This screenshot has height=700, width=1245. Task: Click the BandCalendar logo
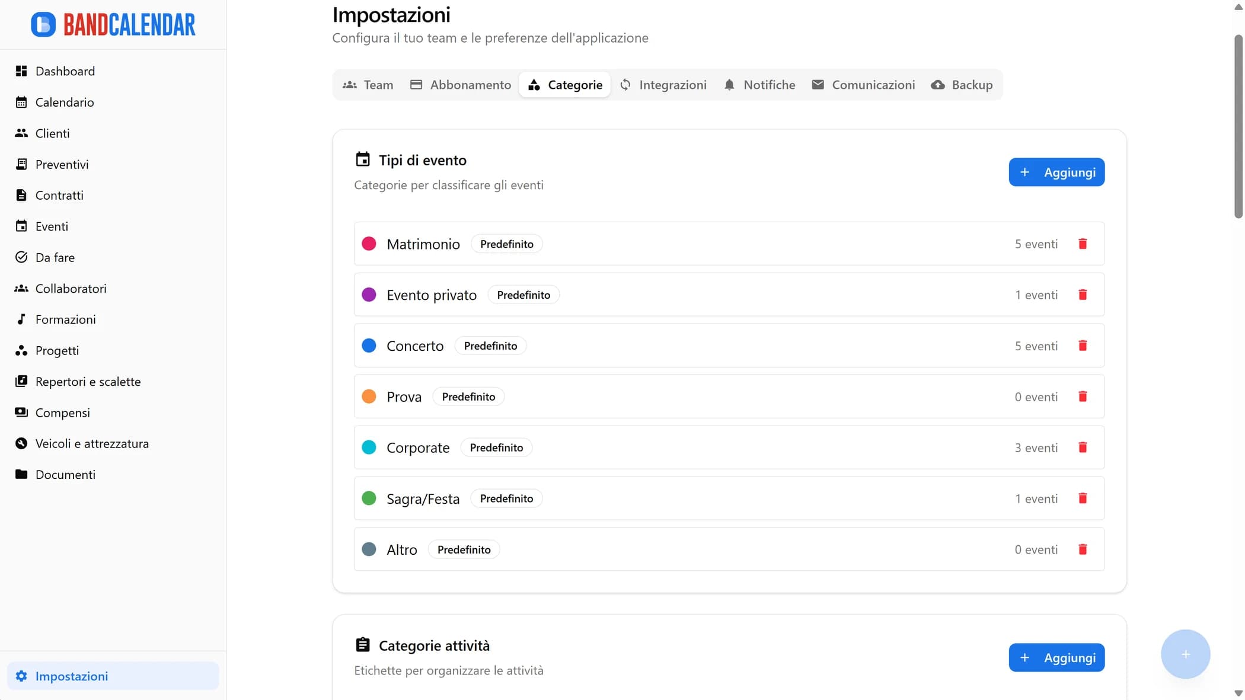113,24
